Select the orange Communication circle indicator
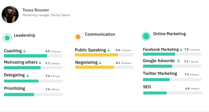 [78, 37]
